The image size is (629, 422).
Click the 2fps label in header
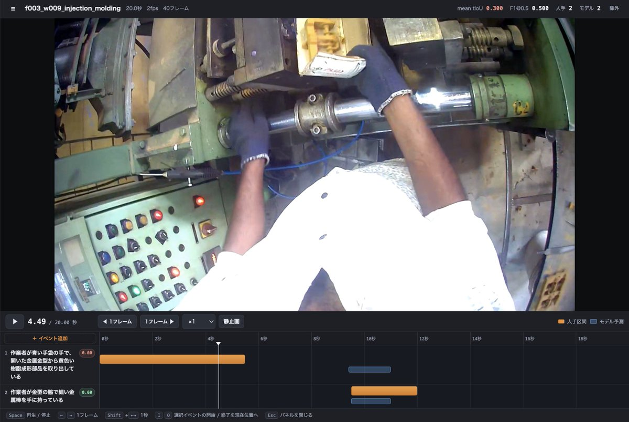point(153,8)
